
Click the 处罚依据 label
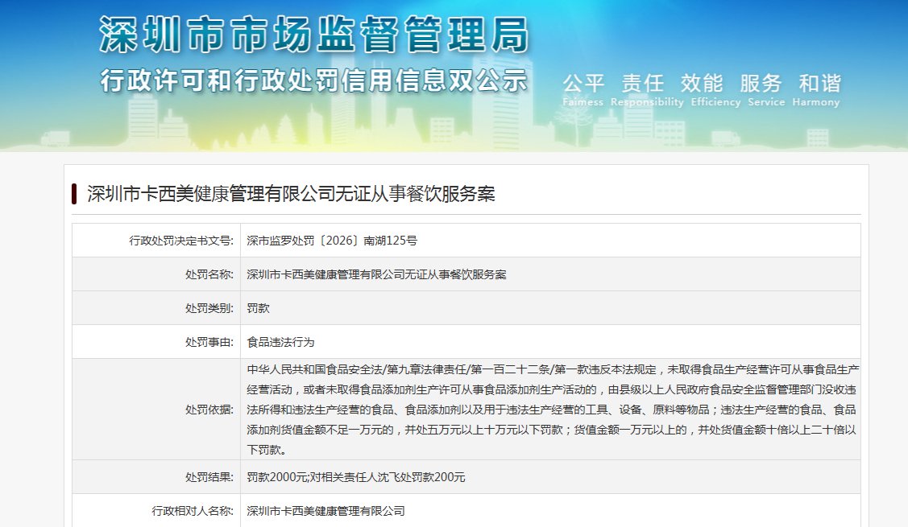(x=209, y=410)
